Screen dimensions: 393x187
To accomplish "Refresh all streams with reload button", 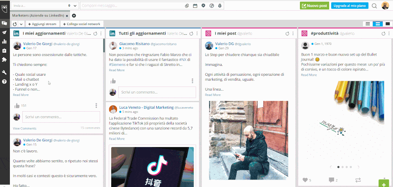I will [x=15, y=24].
